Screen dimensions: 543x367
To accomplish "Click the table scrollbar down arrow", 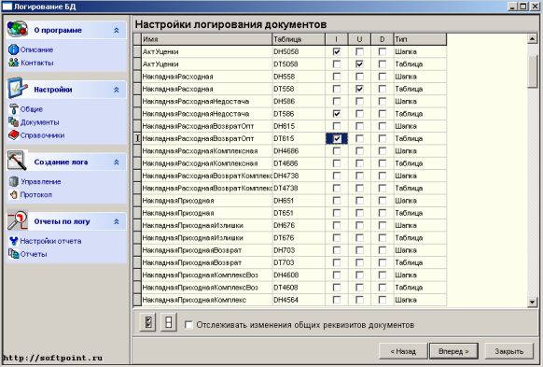I will tap(532, 303).
